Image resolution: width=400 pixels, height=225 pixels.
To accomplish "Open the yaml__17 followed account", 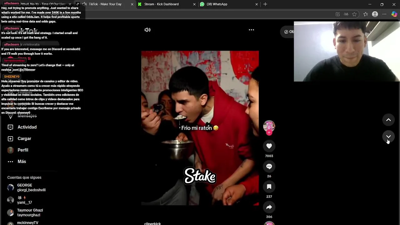I will tap(24, 200).
